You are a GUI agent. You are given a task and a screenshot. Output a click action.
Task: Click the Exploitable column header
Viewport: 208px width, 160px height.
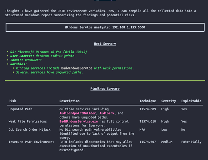191,101
